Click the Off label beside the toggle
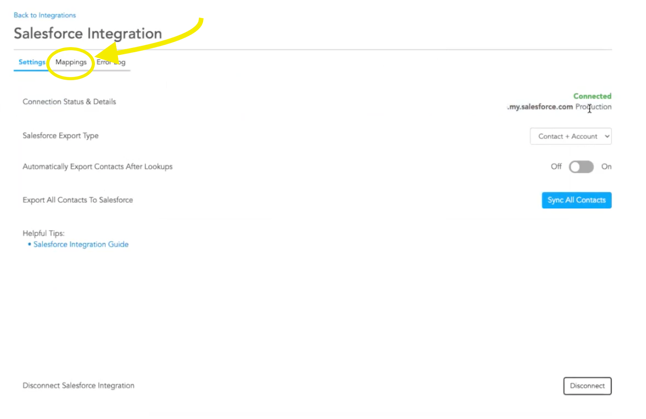This screenshot has height=419, width=646. click(556, 166)
